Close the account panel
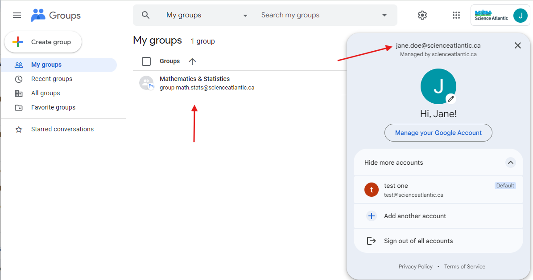The height and width of the screenshot is (280, 533). (517, 45)
